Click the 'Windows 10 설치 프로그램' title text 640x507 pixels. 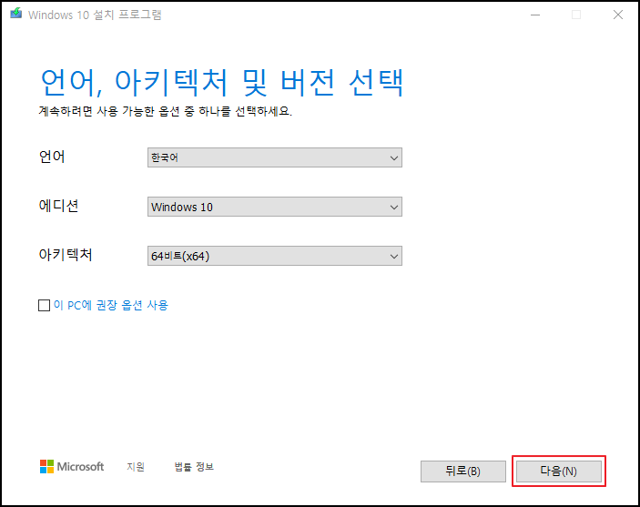tap(95, 15)
